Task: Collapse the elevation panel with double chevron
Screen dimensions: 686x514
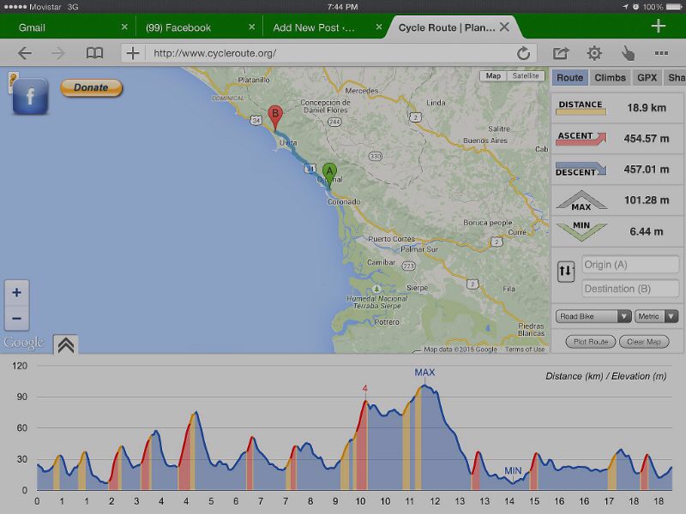Action: (x=66, y=344)
